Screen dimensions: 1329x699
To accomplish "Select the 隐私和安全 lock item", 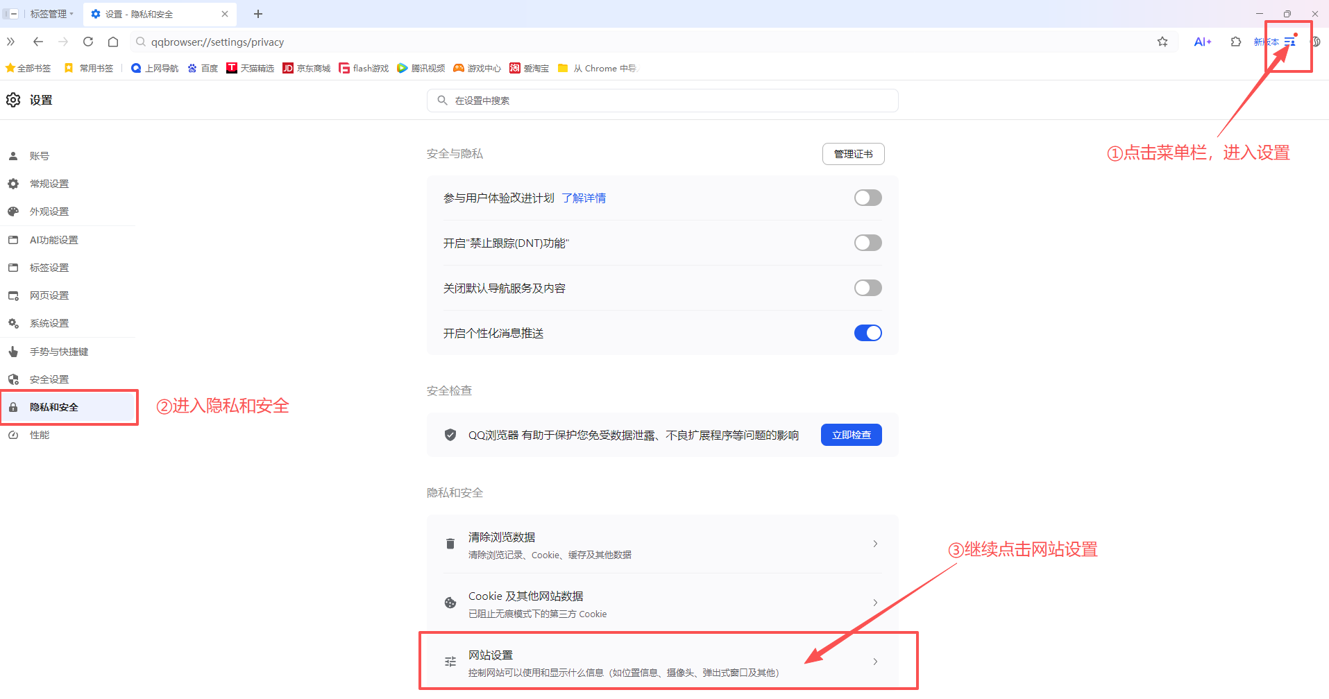I will pyautogui.click(x=69, y=407).
